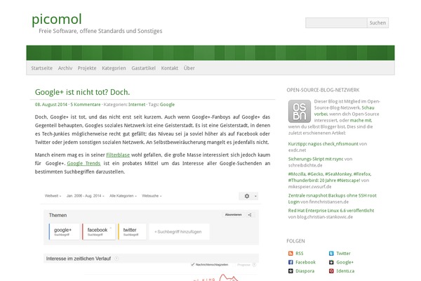Open the Google Trends link in the article
This screenshot has height=281, width=421.
(x=83, y=163)
